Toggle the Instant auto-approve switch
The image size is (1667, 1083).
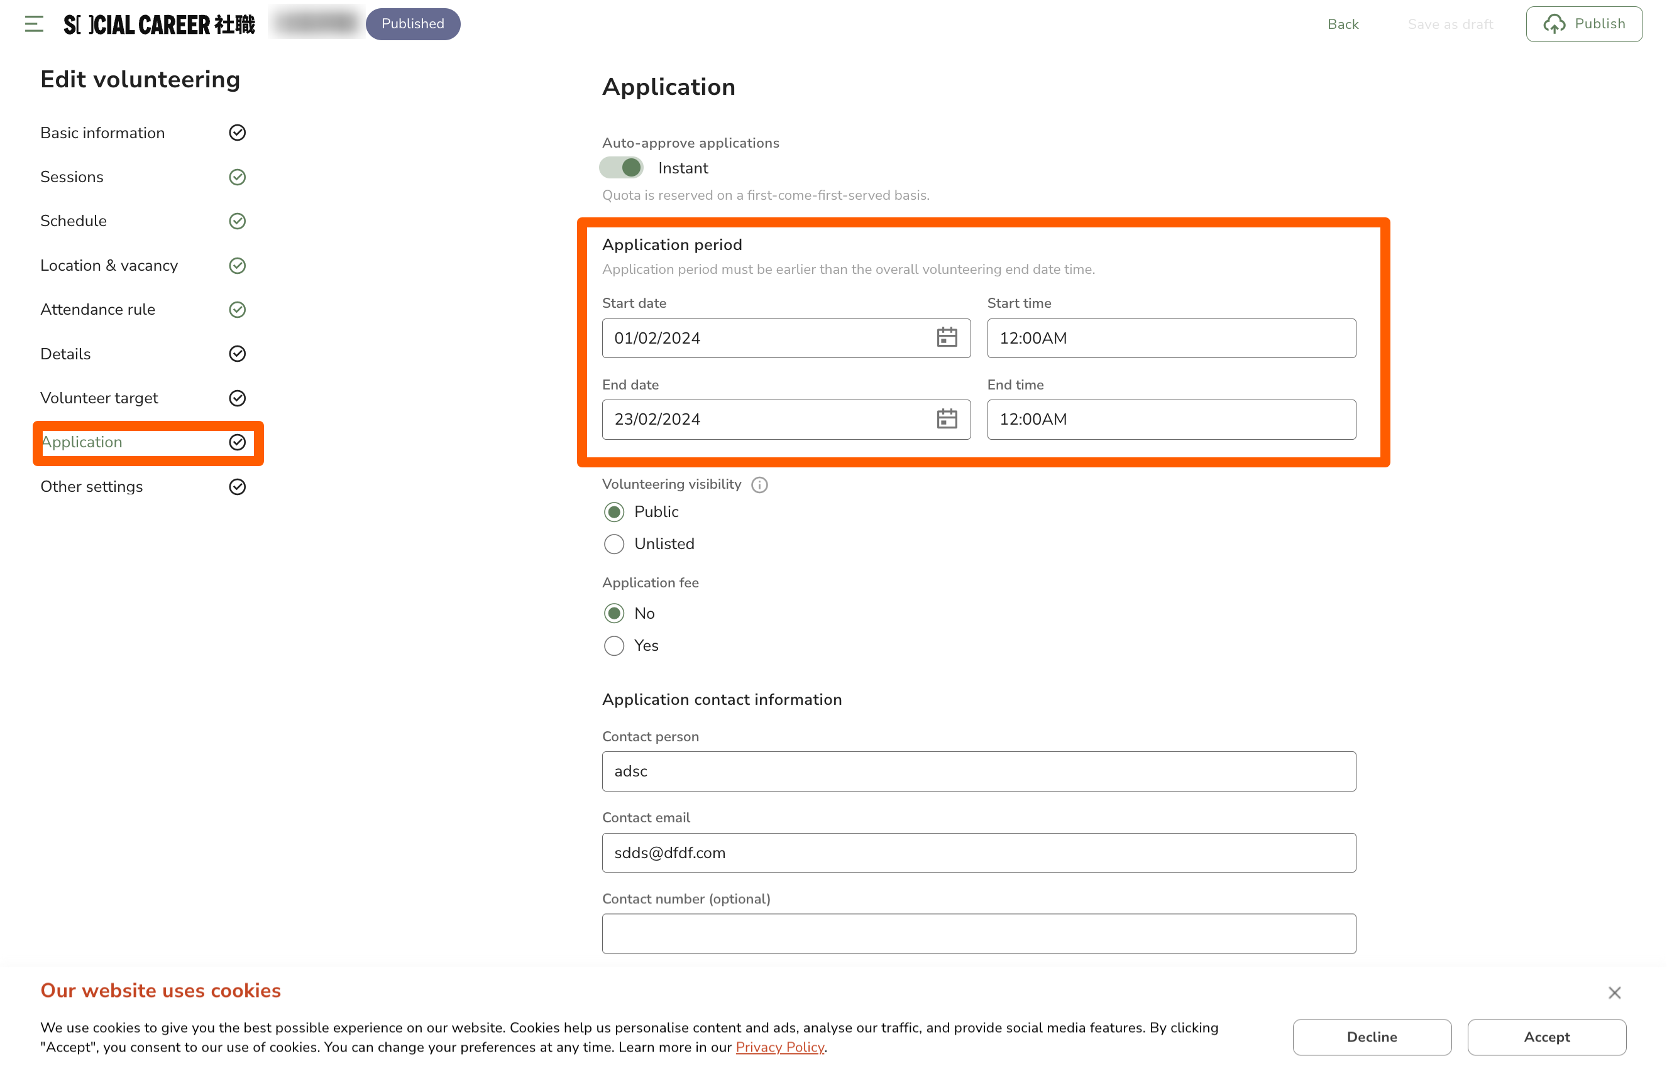point(621,168)
